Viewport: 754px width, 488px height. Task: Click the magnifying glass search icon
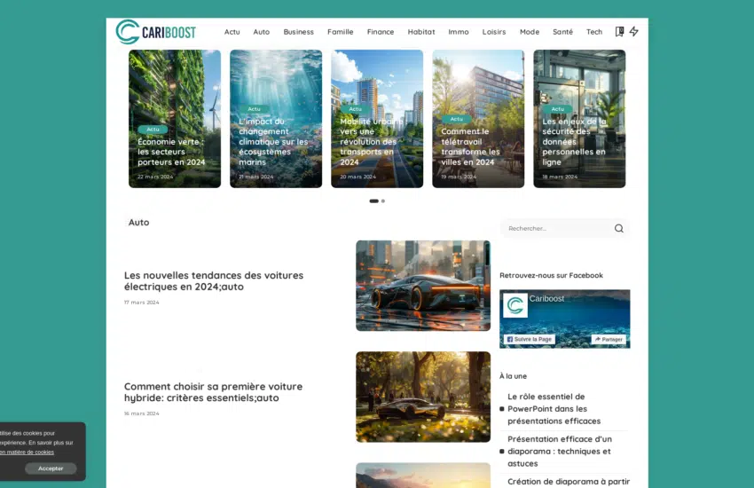click(618, 229)
